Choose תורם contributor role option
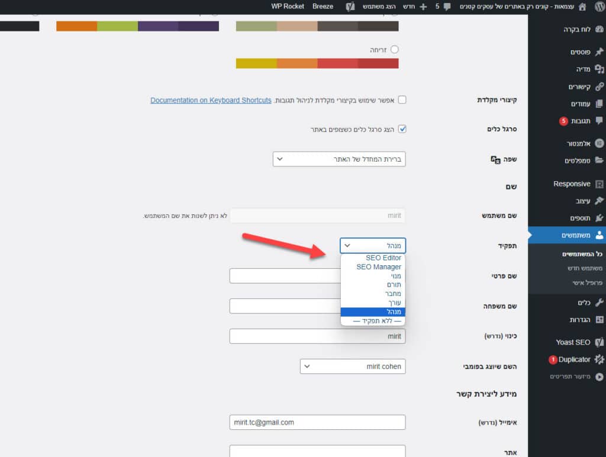The width and height of the screenshot is (606, 457). click(373, 285)
